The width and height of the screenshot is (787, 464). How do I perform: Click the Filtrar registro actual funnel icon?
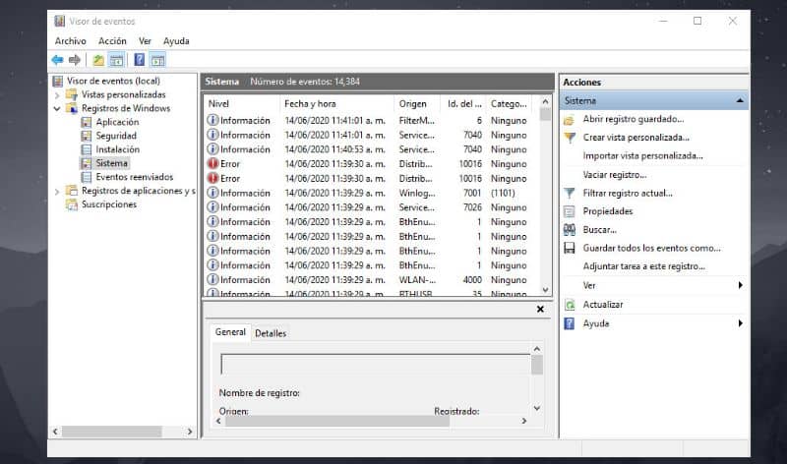click(x=570, y=193)
